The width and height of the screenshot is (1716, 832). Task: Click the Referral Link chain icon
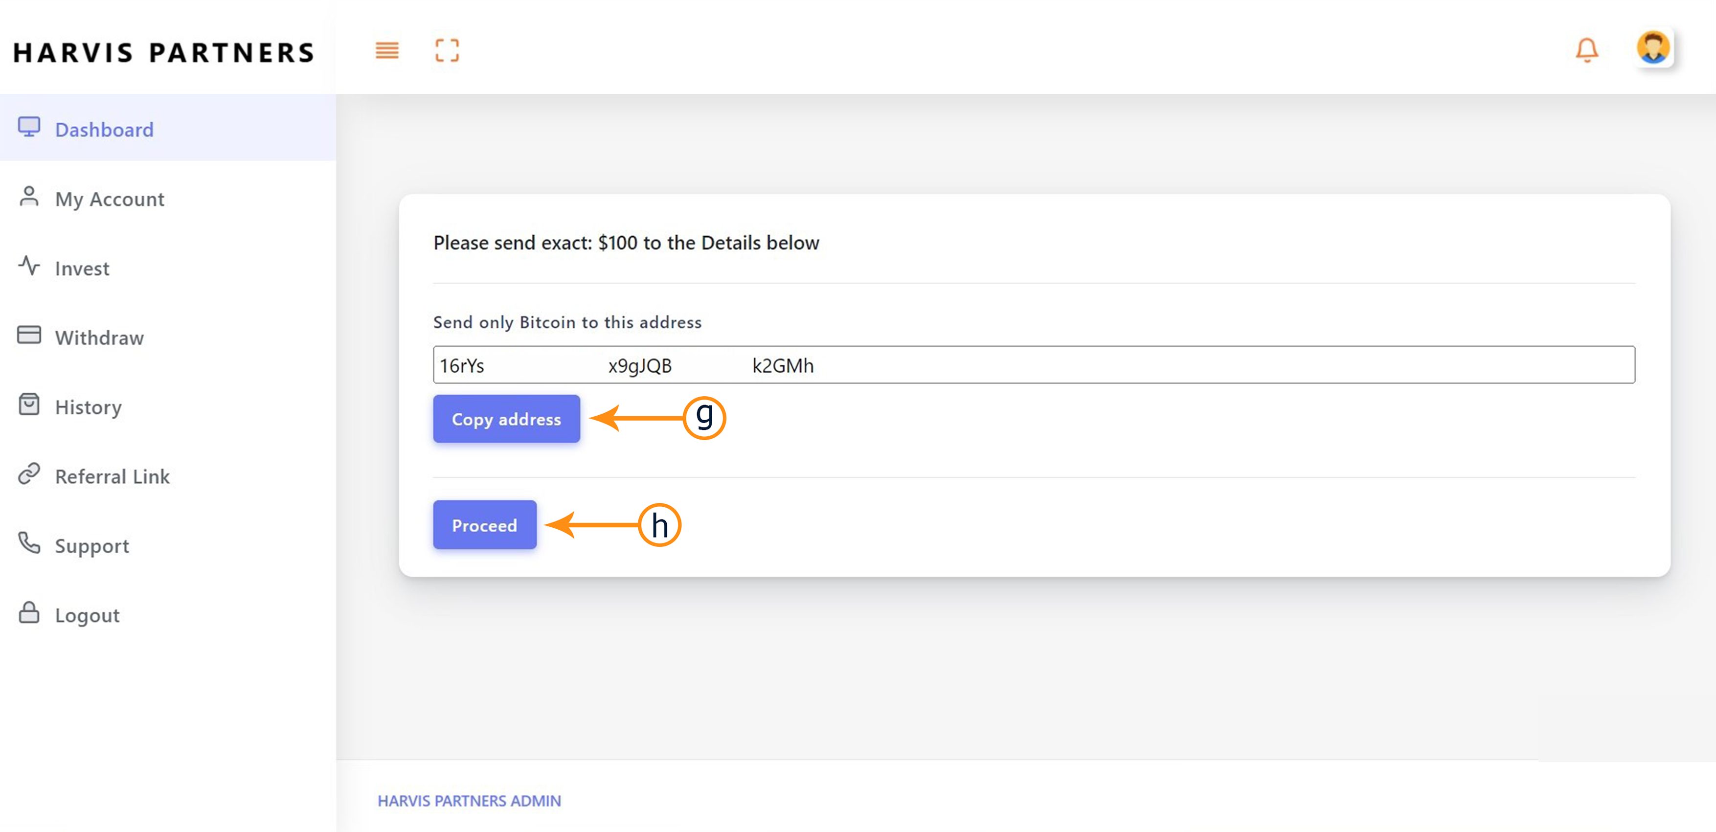(29, 474)
